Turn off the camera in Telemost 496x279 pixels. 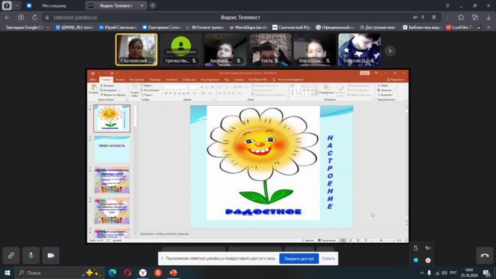(x=51, y=255)
